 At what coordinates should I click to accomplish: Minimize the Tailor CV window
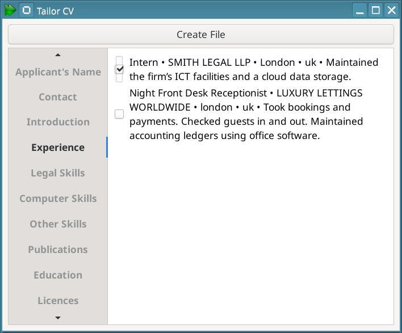click(x=359, y=11)
